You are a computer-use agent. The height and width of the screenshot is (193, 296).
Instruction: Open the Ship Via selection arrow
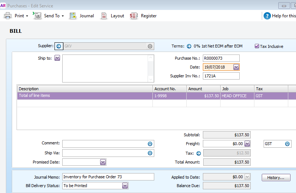pos(150,153)
